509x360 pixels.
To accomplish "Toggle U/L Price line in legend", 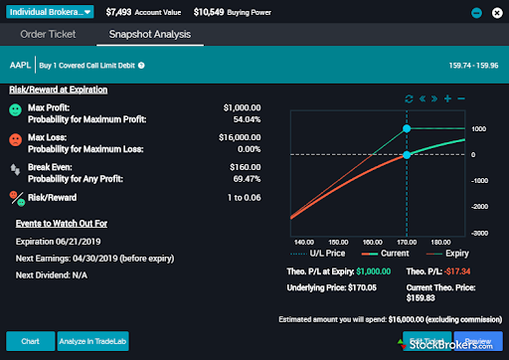I will click(x=318, y=254).
